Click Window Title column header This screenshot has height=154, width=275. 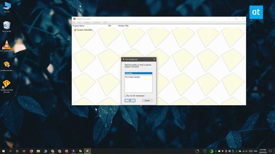[x=123, y=26]
